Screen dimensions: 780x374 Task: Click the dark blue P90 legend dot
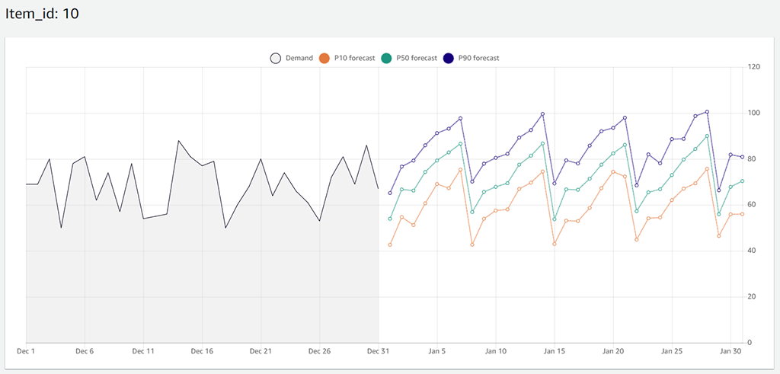[449, 58]
